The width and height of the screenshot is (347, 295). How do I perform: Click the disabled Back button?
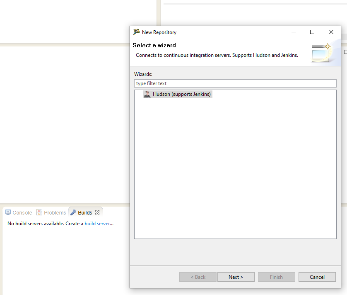pos(198,277)
